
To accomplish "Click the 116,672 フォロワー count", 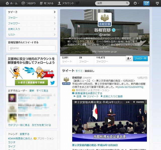I will 102,60.
